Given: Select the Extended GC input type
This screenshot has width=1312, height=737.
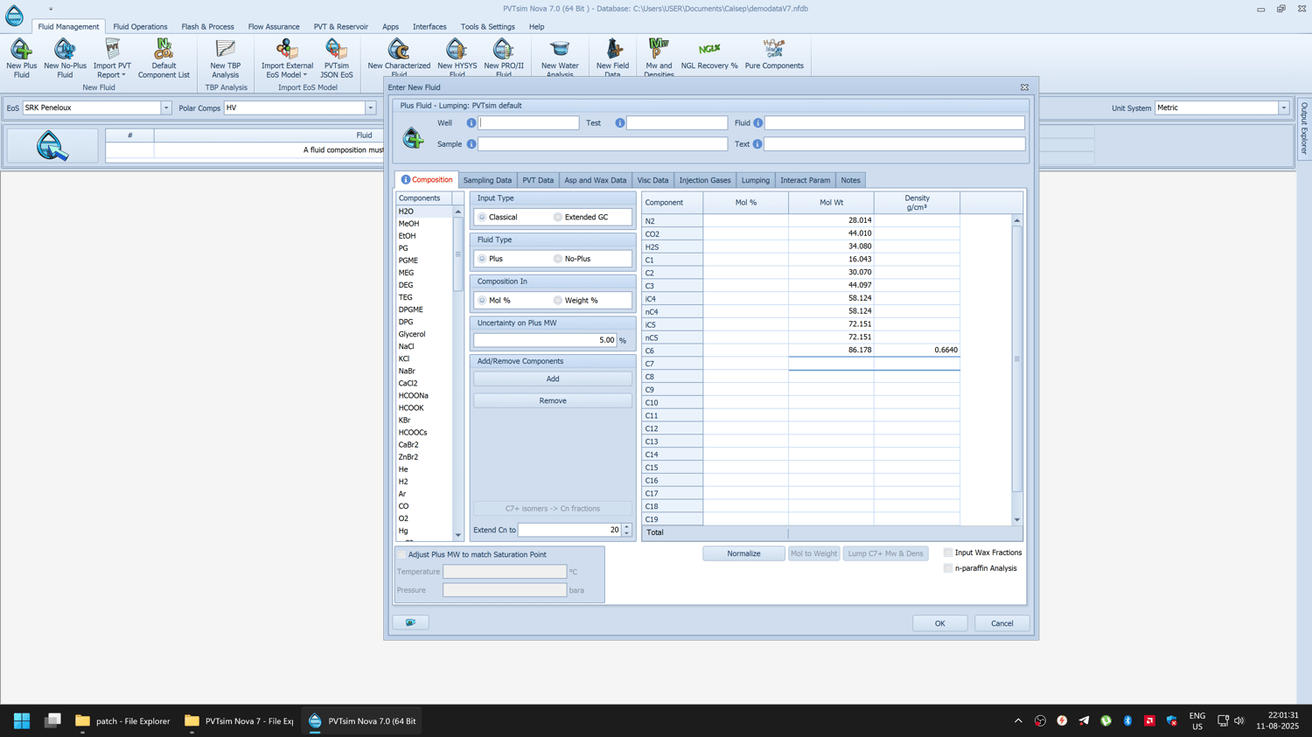Looking at the screenshot, I should coord(558,217).
